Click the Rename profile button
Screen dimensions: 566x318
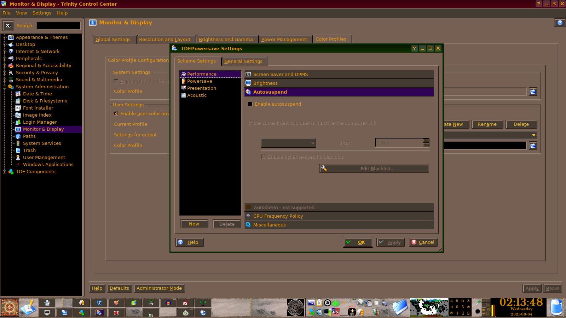pos(487,124)
